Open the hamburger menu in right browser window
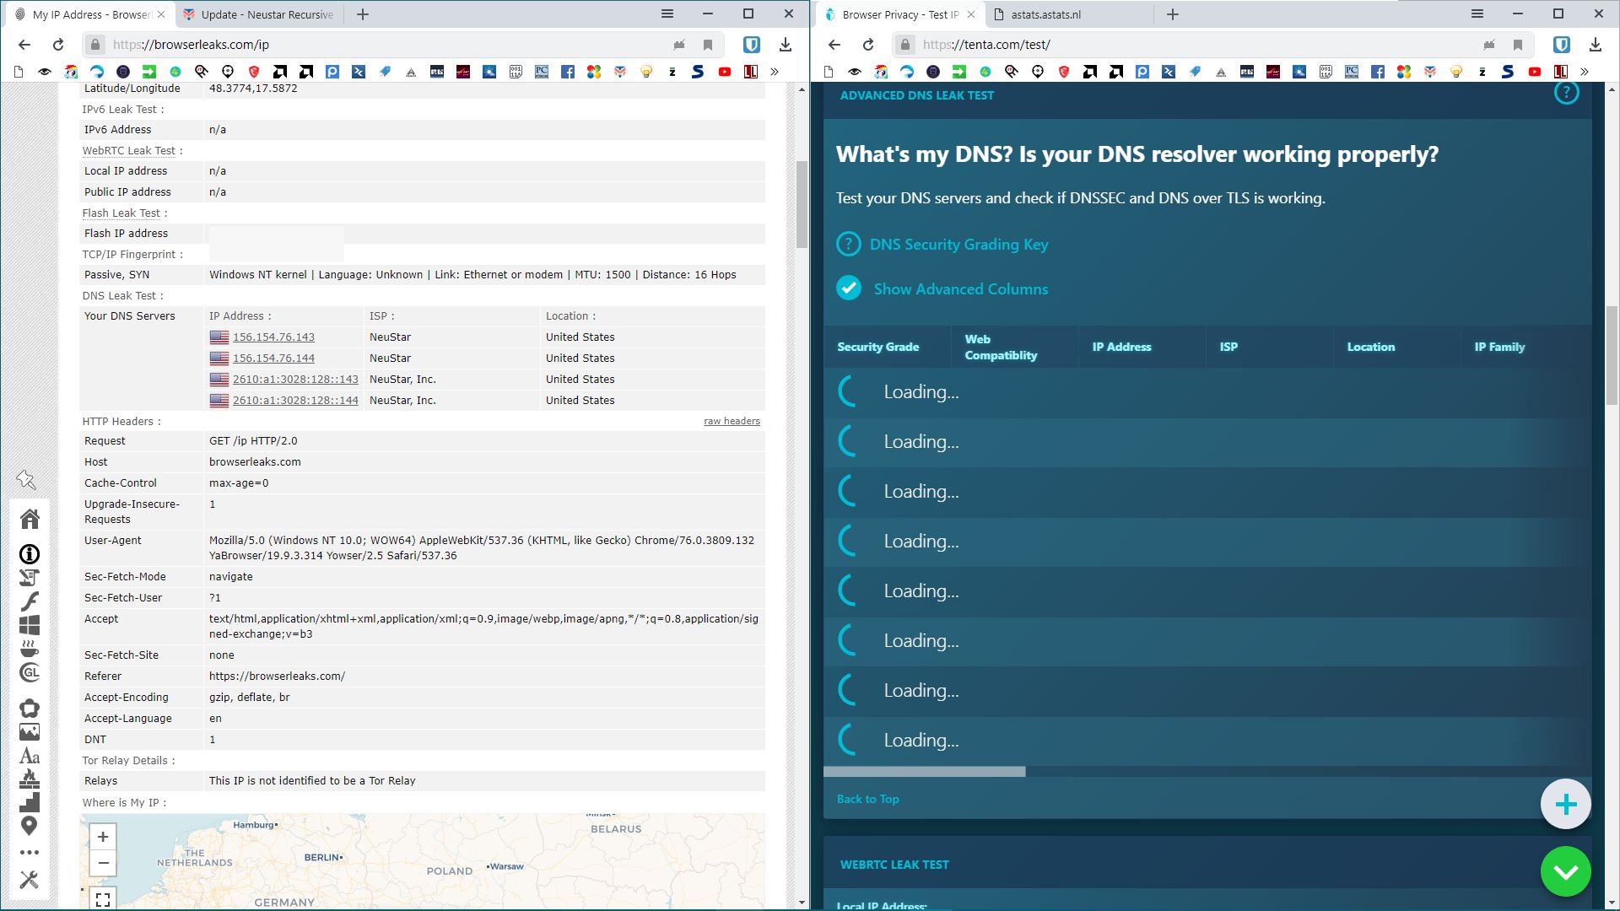1620x911 pixels. tap(1477, 13)
